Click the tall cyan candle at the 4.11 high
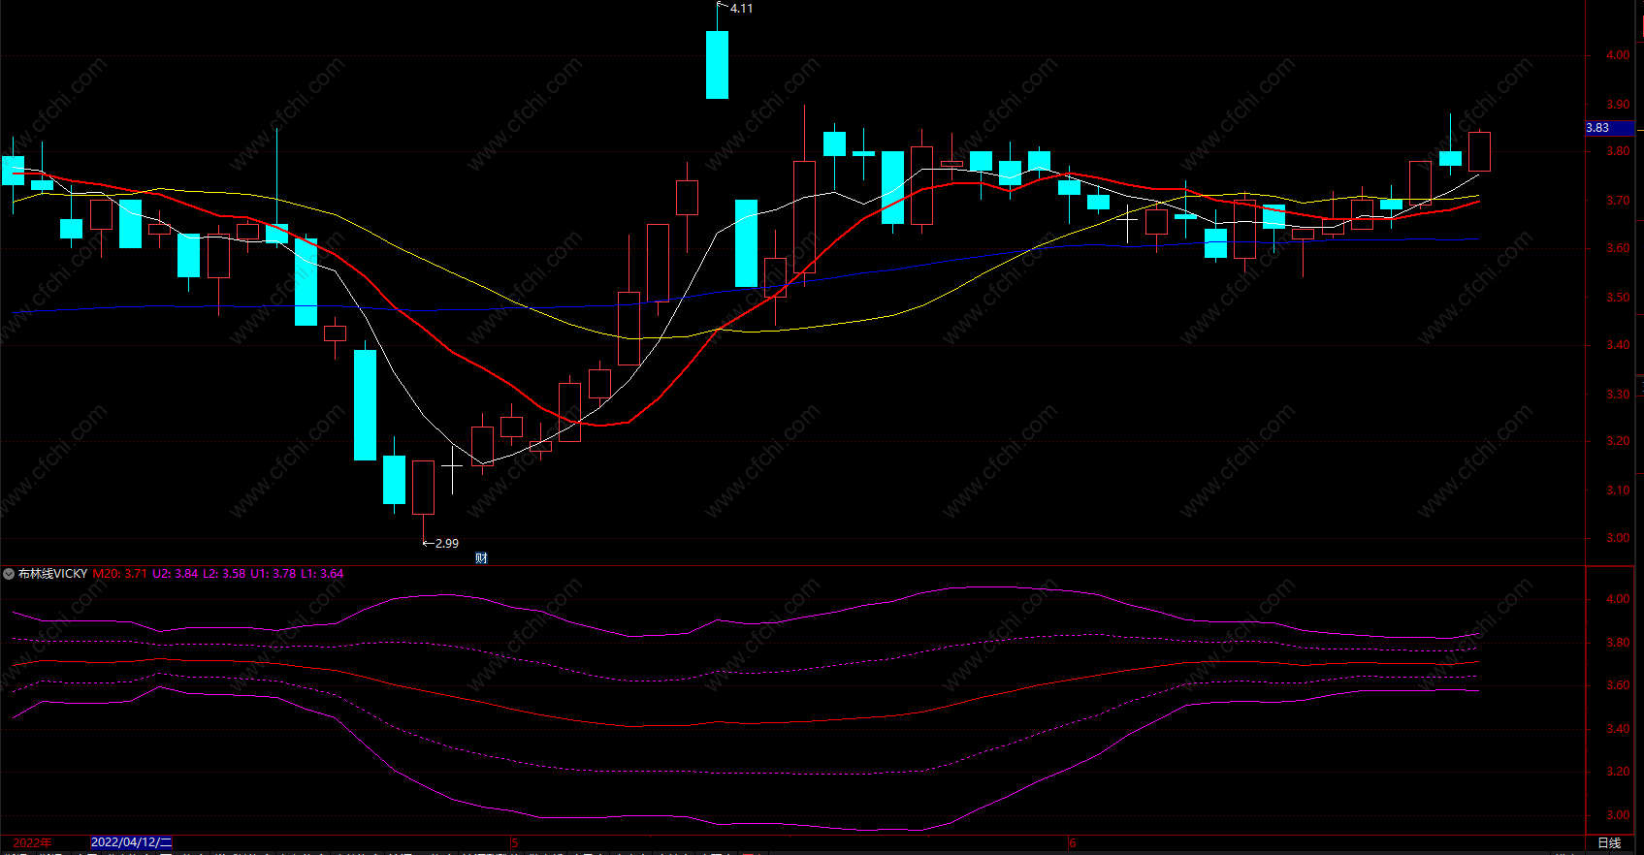This screenshot has width=1644, height=855. point(717,64)
